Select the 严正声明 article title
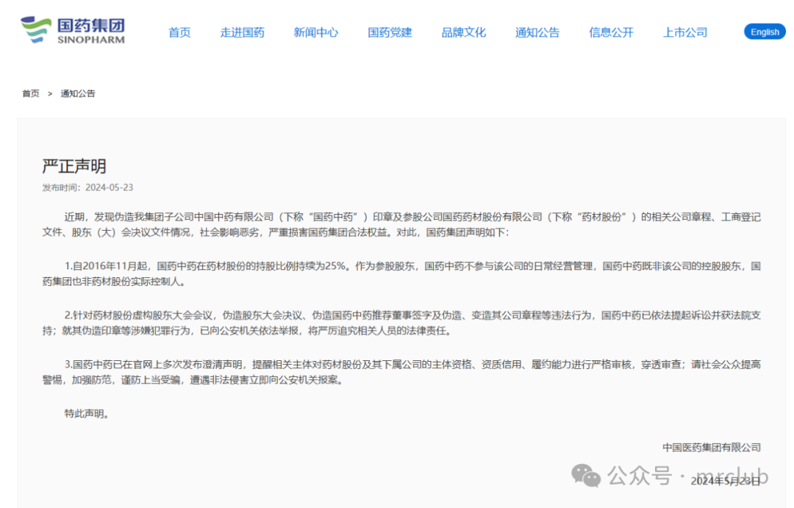 (74, 165)
